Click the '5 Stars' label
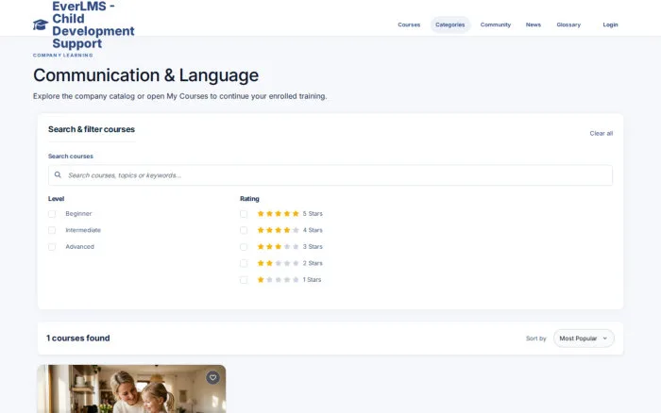 click(313, 214)
